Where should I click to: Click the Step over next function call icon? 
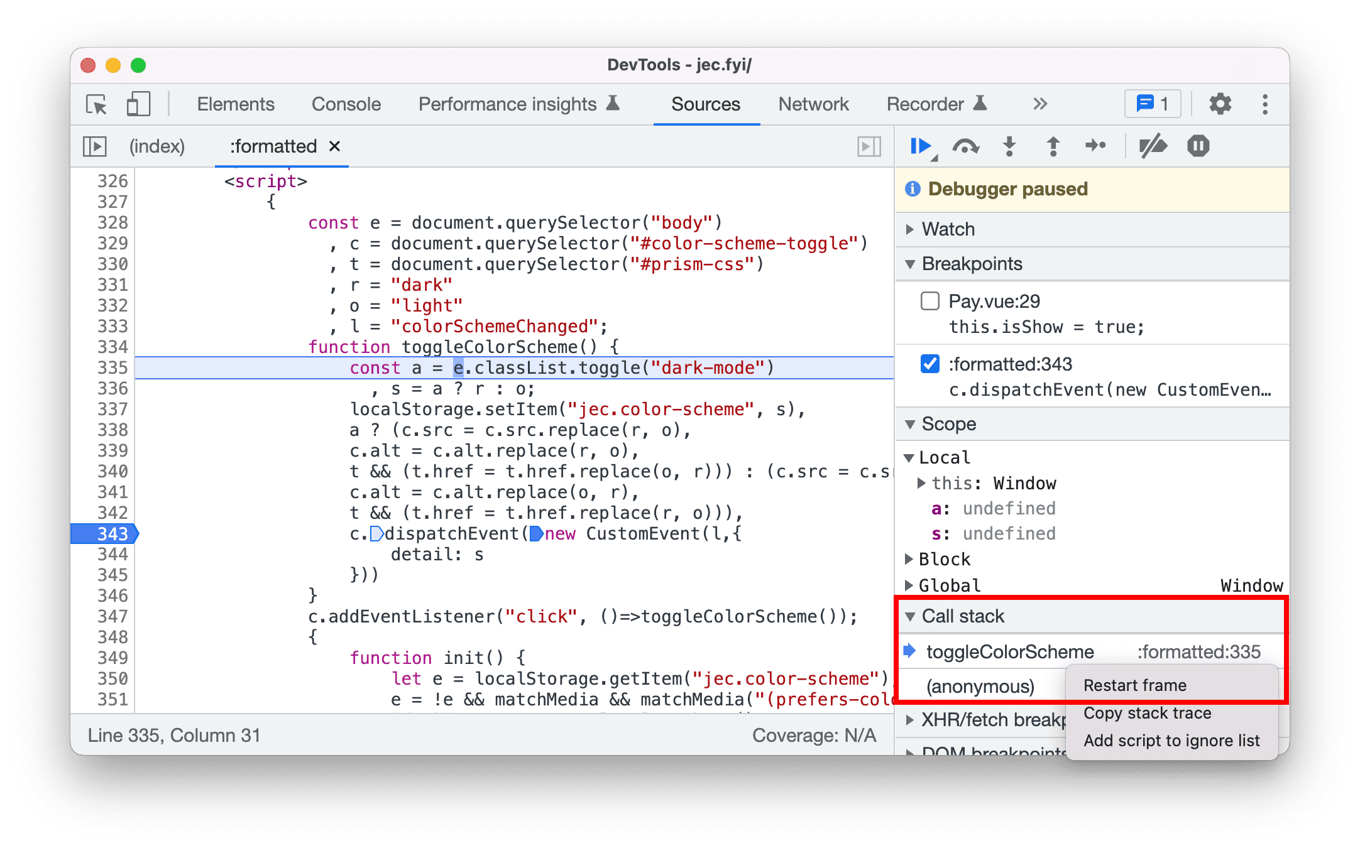pyautogui.click(x=967, y=148)
